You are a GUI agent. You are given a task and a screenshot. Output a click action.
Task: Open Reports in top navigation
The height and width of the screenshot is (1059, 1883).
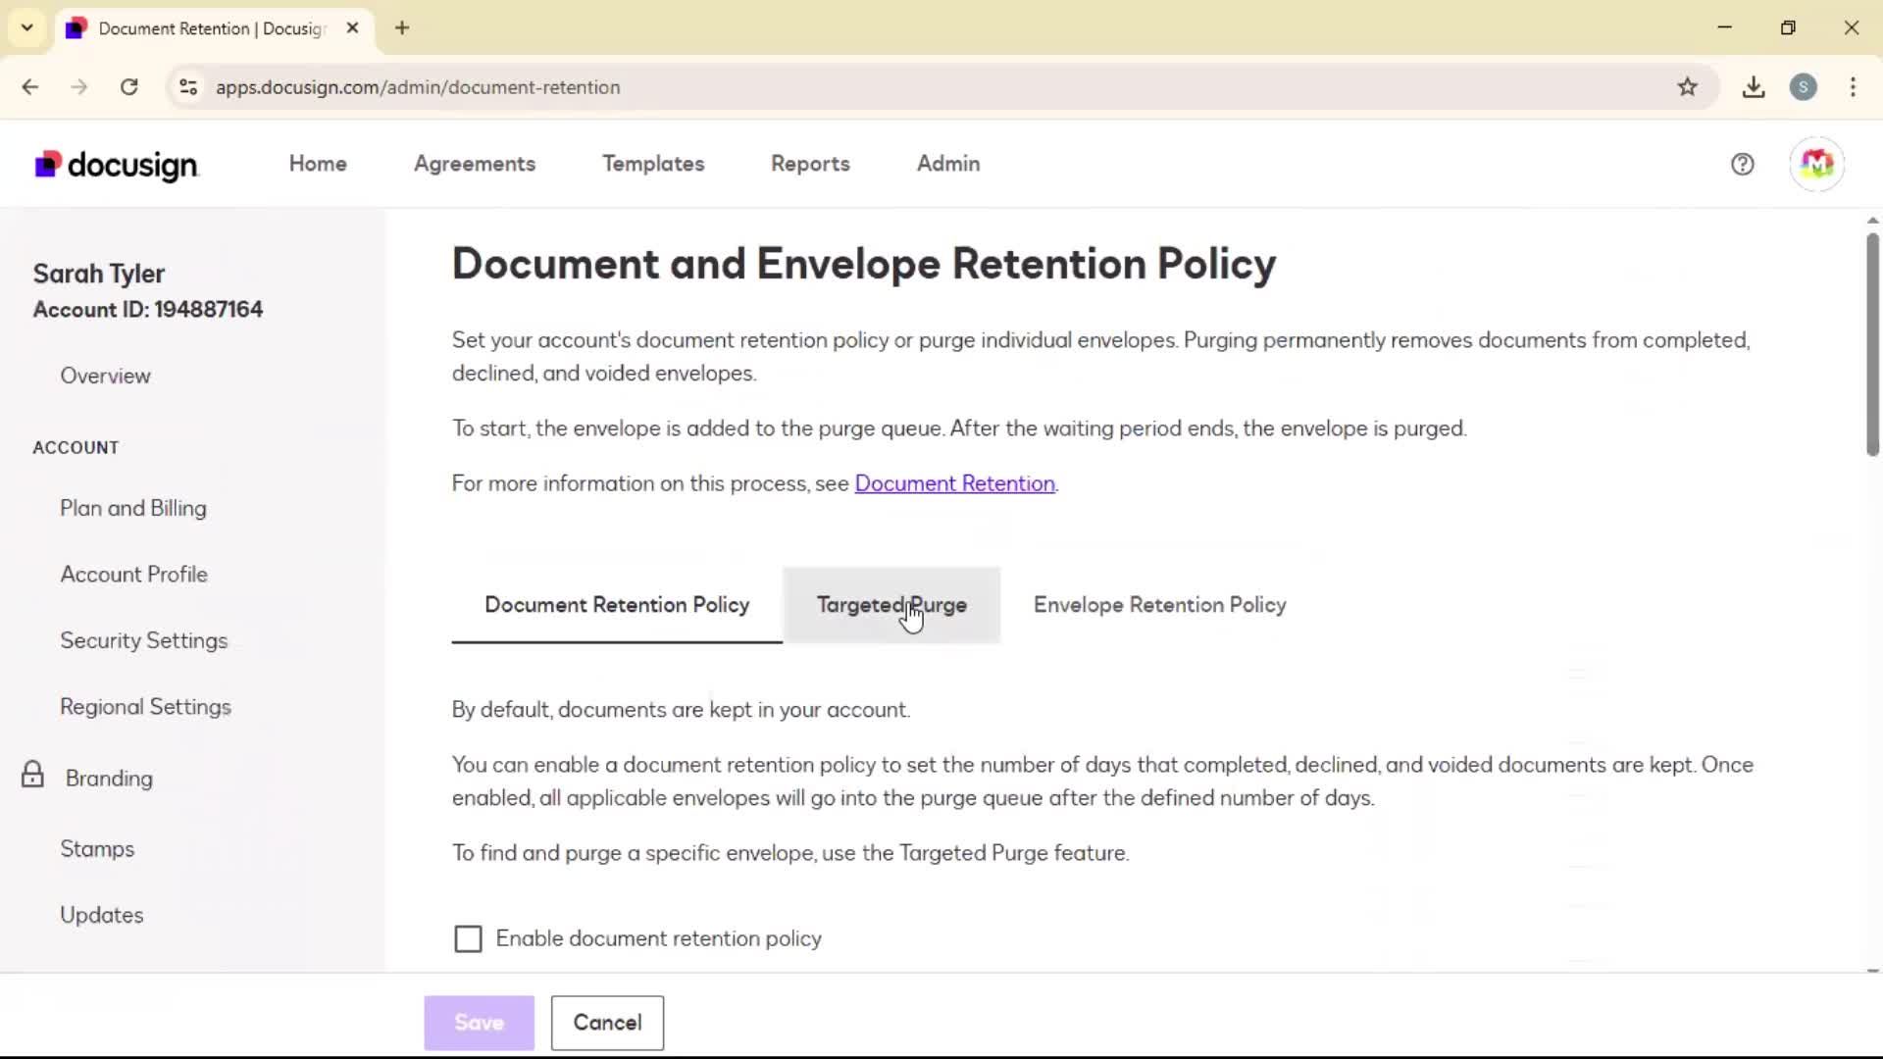pos(810,164)
